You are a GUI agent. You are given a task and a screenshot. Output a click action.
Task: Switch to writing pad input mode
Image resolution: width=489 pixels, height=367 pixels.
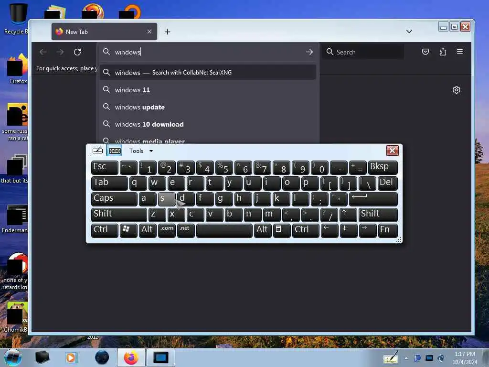[97, 151]
